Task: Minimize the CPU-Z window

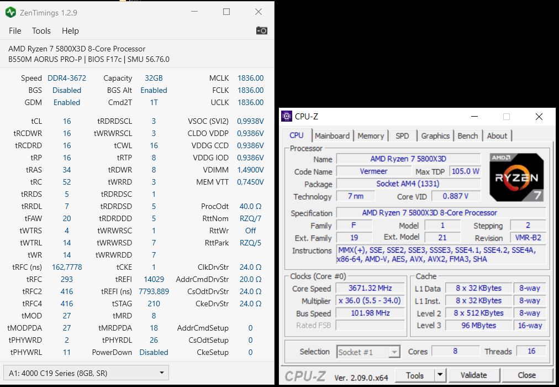Action: 474,117
